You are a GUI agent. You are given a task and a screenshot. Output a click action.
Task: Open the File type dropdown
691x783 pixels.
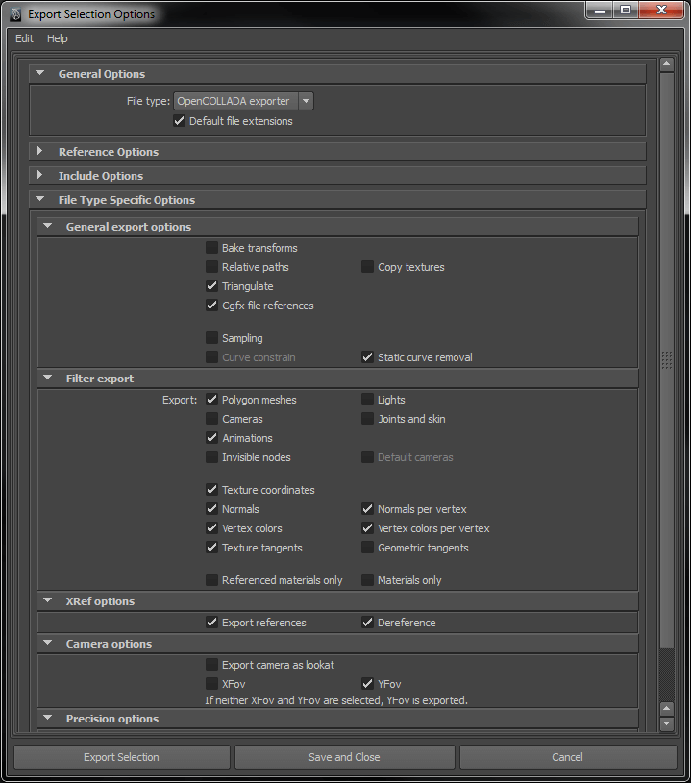(x=306, y=101)
